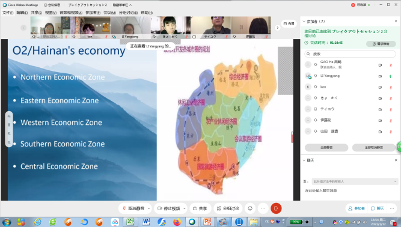Toggle the 参加者 panel button at bottom right
Viewport: 401px width, 227px height.
357,208
